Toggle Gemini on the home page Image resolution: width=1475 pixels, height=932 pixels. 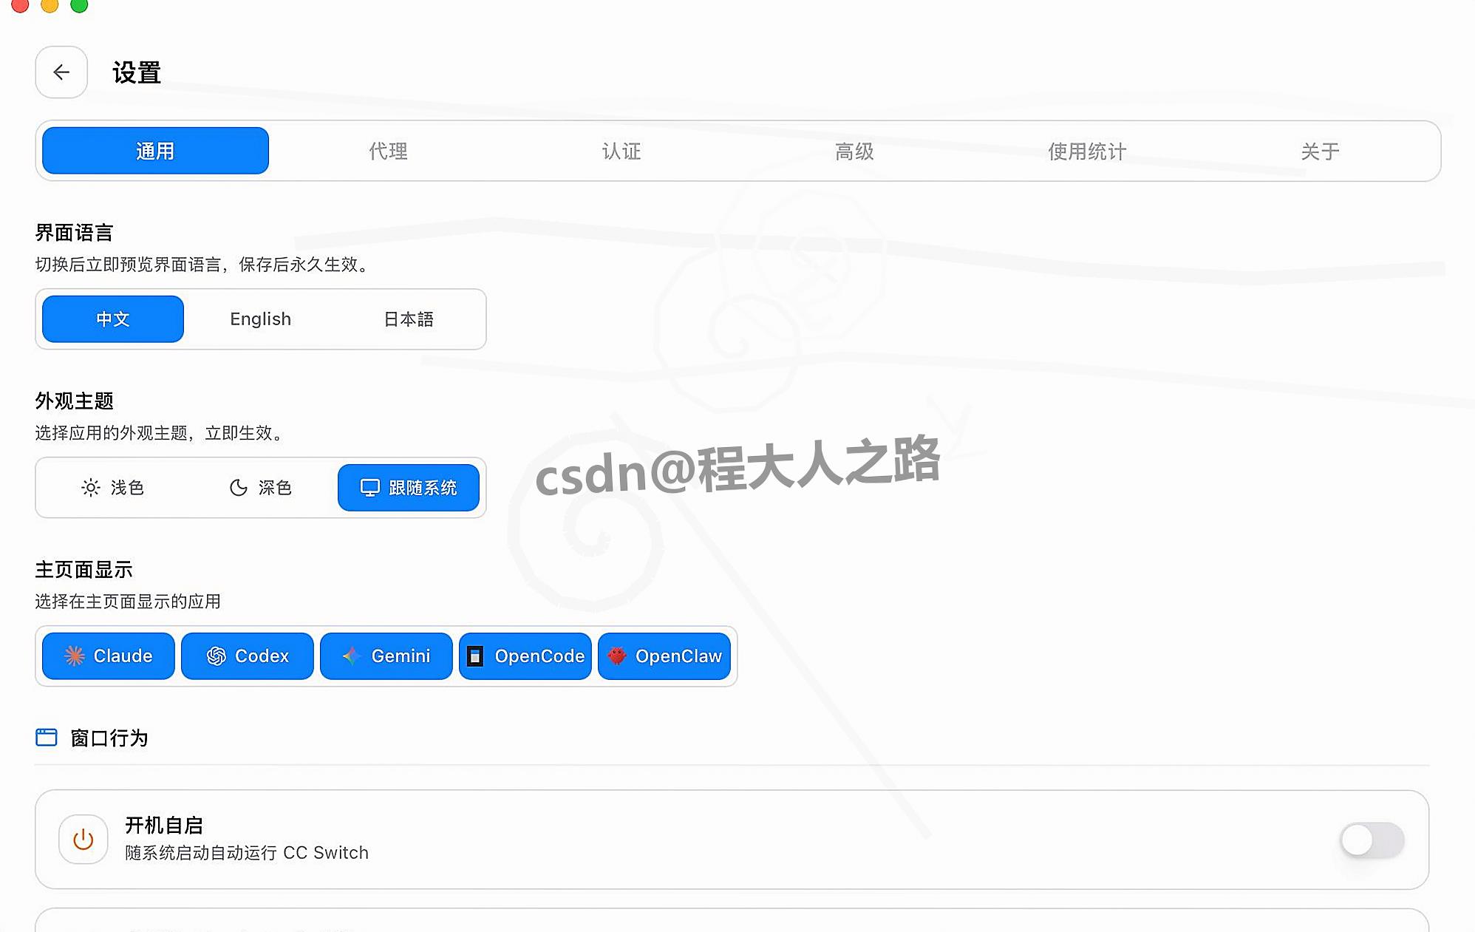click(x=386, y=656)
